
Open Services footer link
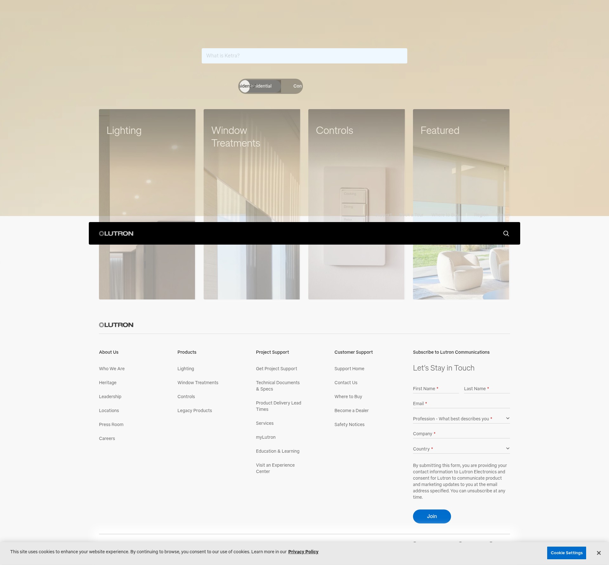coord(265,423)
